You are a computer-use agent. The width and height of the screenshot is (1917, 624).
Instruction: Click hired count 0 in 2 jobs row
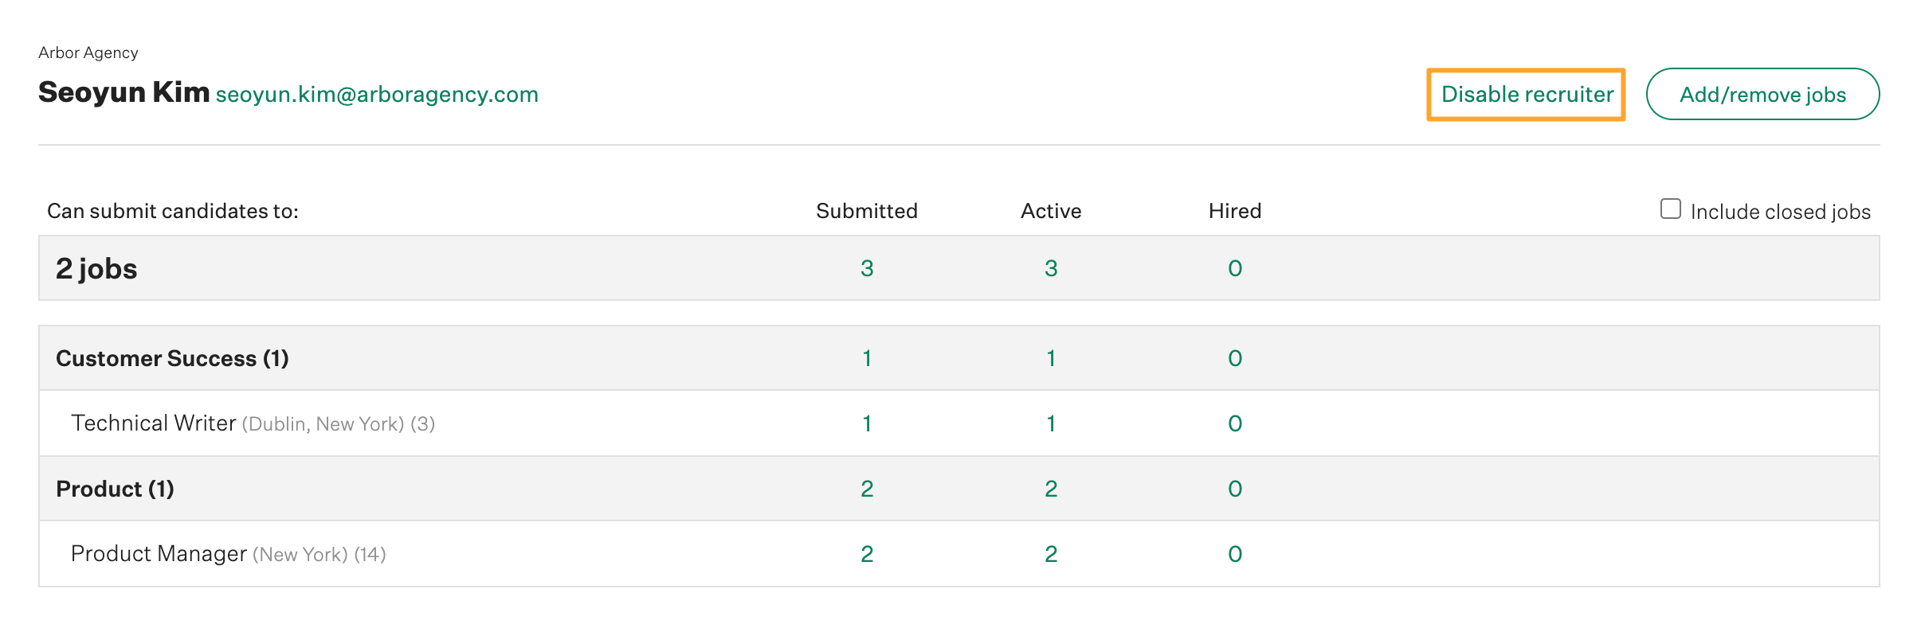click(1235, 268)
